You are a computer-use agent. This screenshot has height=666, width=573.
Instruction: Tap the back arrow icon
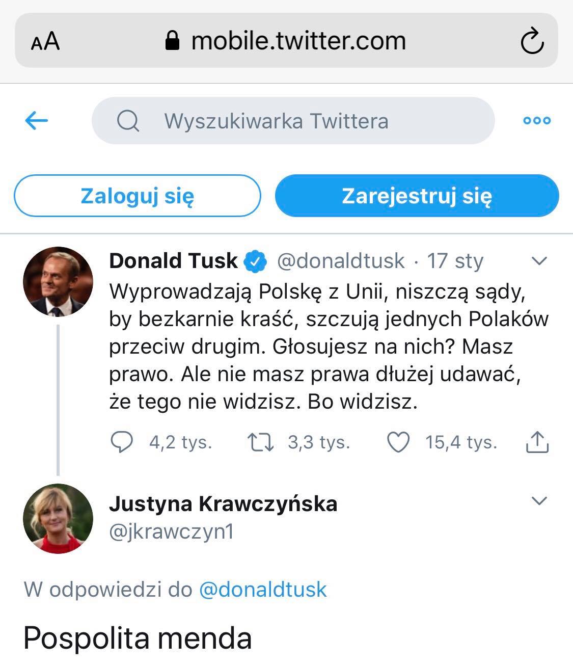(37, 121)
